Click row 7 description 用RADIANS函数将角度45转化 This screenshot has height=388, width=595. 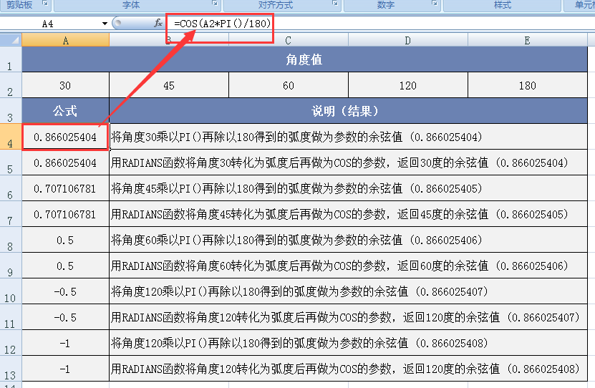pyautogui.click(x=349, y=214)
